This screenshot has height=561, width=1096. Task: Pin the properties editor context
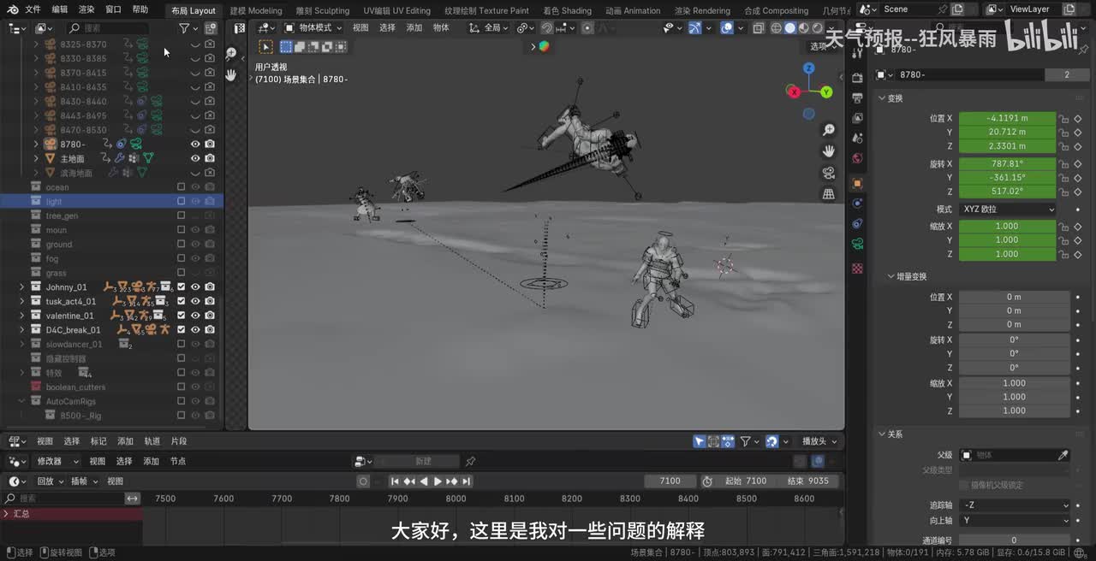point(1083,50)
